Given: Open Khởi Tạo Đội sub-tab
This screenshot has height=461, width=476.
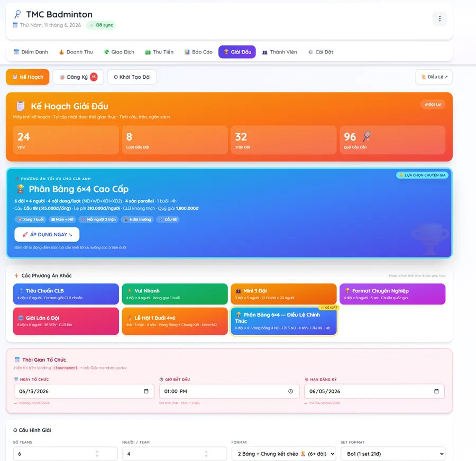Looking at the screenshot, I should coord(132,77).
